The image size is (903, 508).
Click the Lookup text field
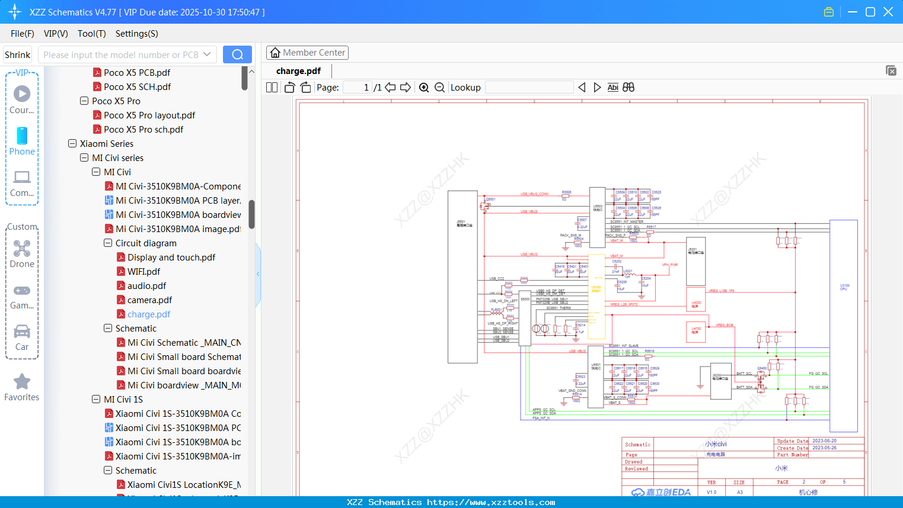529,88
